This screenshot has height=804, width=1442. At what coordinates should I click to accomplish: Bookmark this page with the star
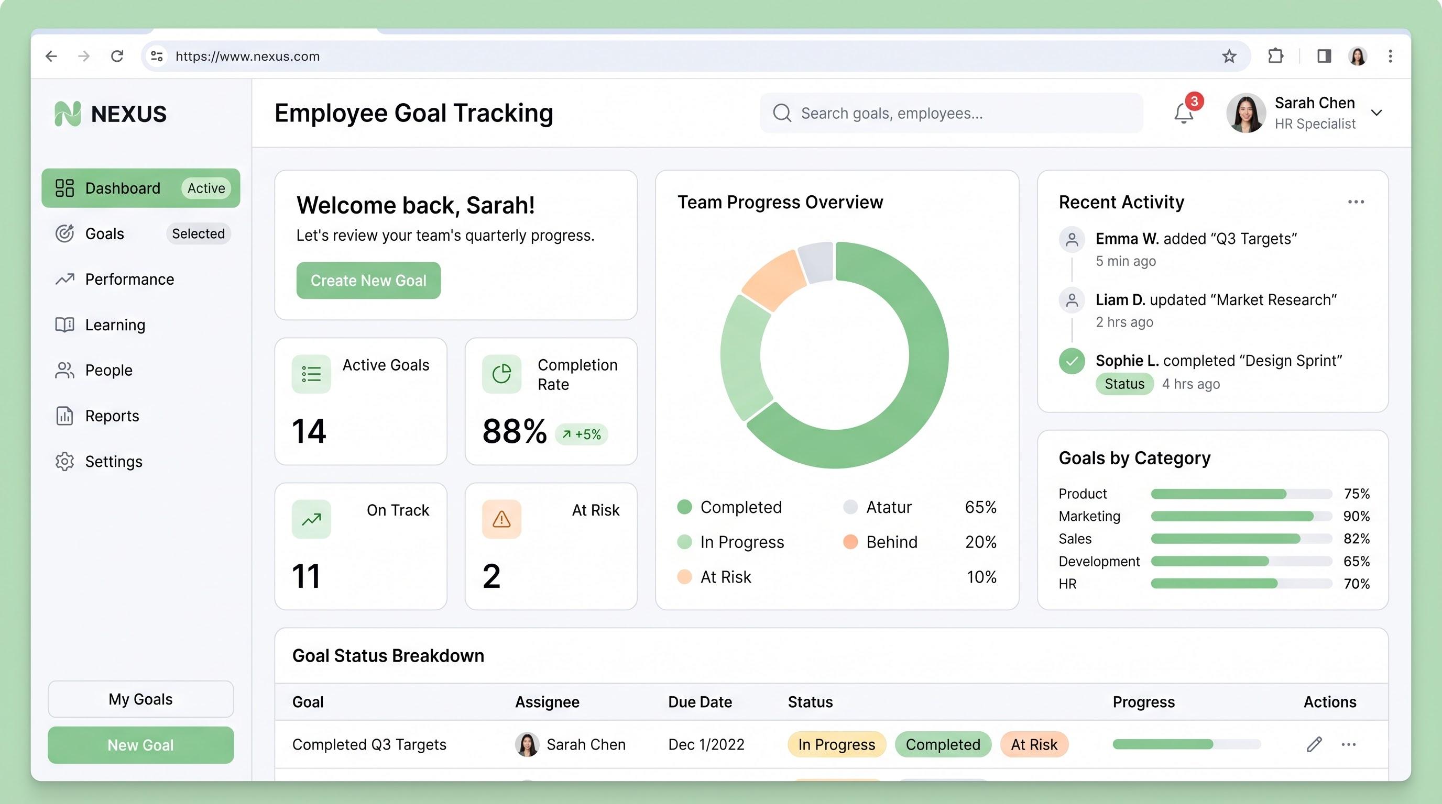click(1229, 56)
